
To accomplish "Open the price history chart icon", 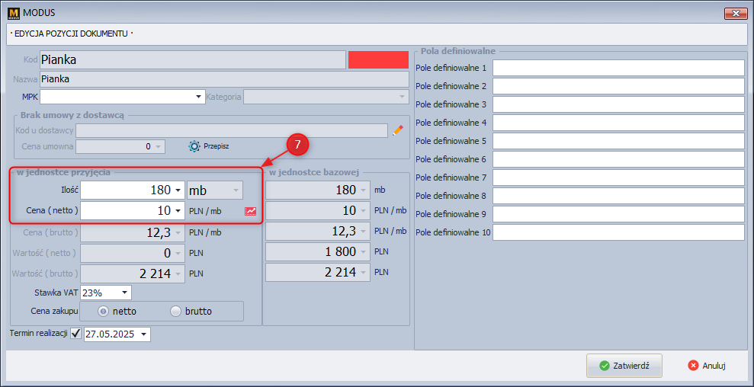I will 250,211.
